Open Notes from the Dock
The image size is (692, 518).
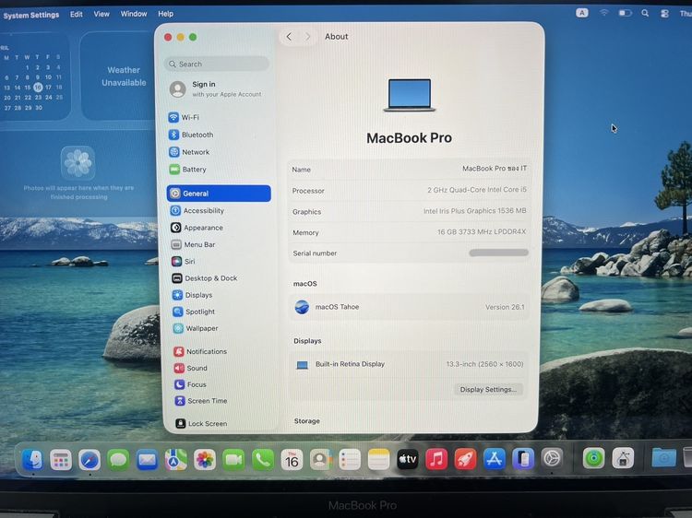(378, 460)
